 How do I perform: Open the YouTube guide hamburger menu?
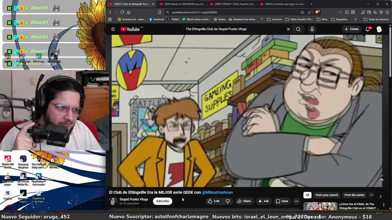coord(113,29)
